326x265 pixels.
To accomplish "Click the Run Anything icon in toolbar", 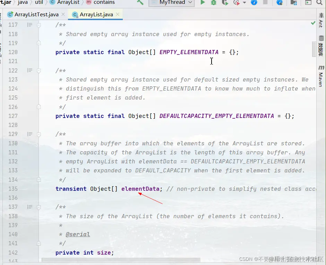I will tap(308, 2).
